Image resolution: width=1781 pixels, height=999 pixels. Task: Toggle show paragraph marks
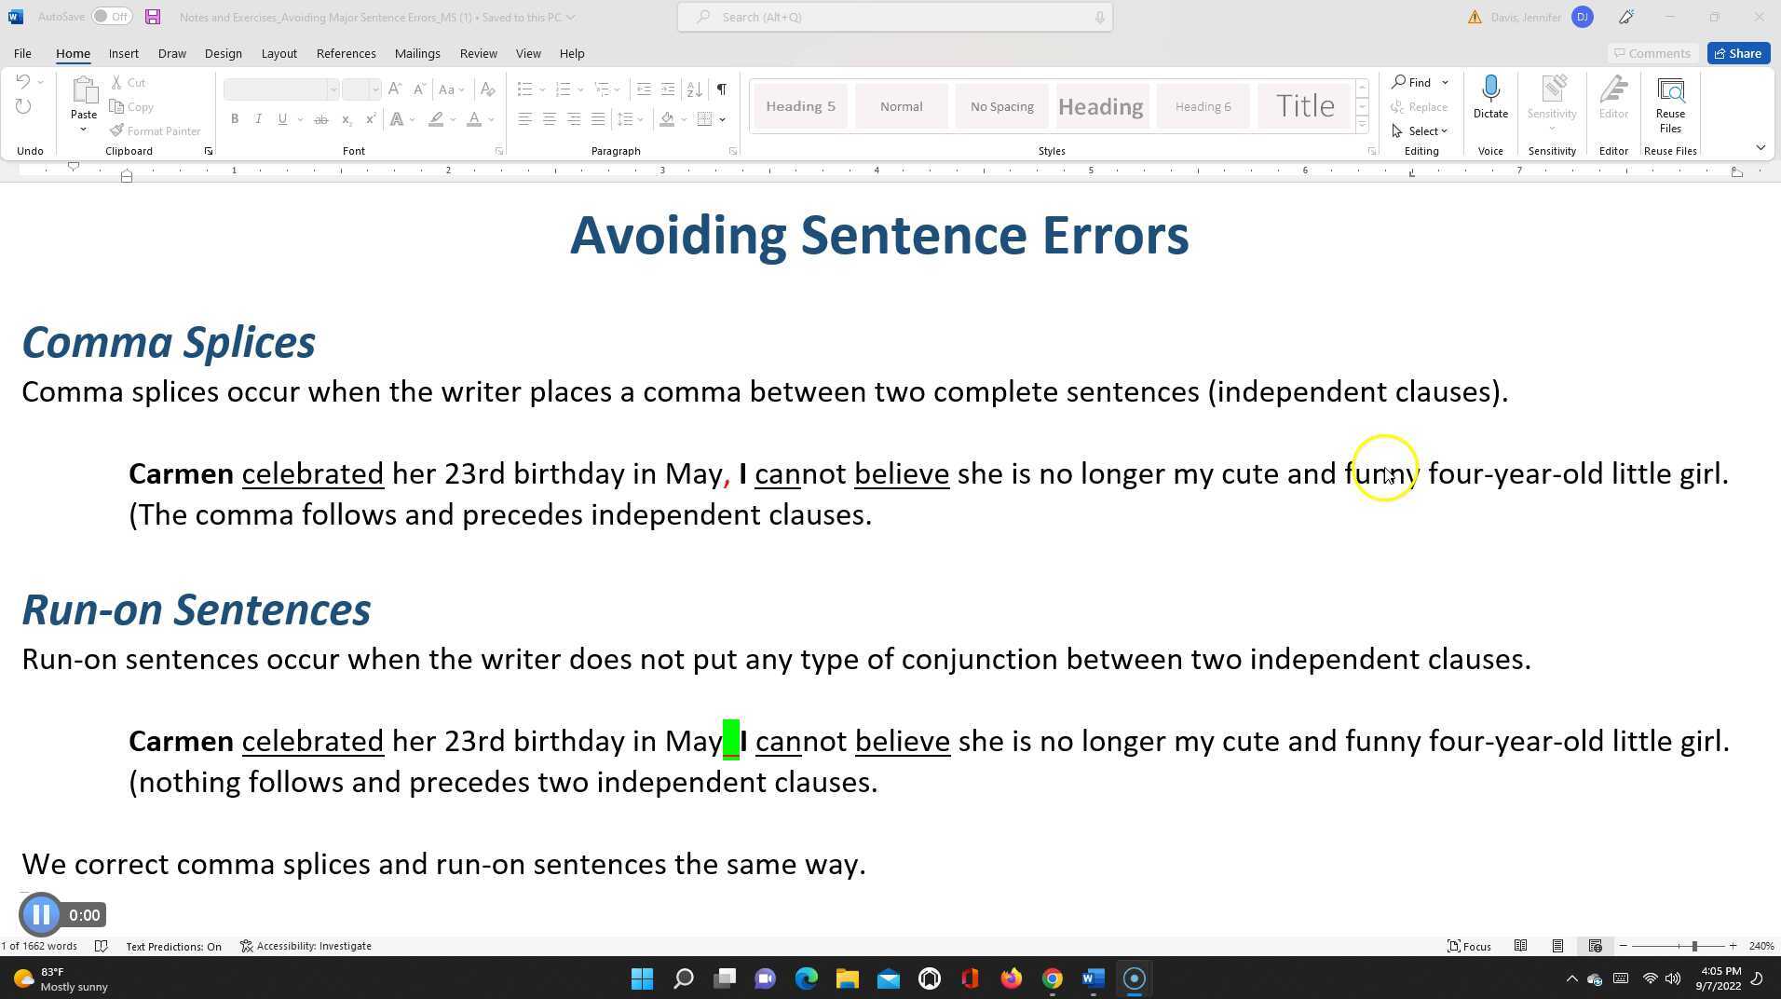pyautogui.click(x=721, y=89)
